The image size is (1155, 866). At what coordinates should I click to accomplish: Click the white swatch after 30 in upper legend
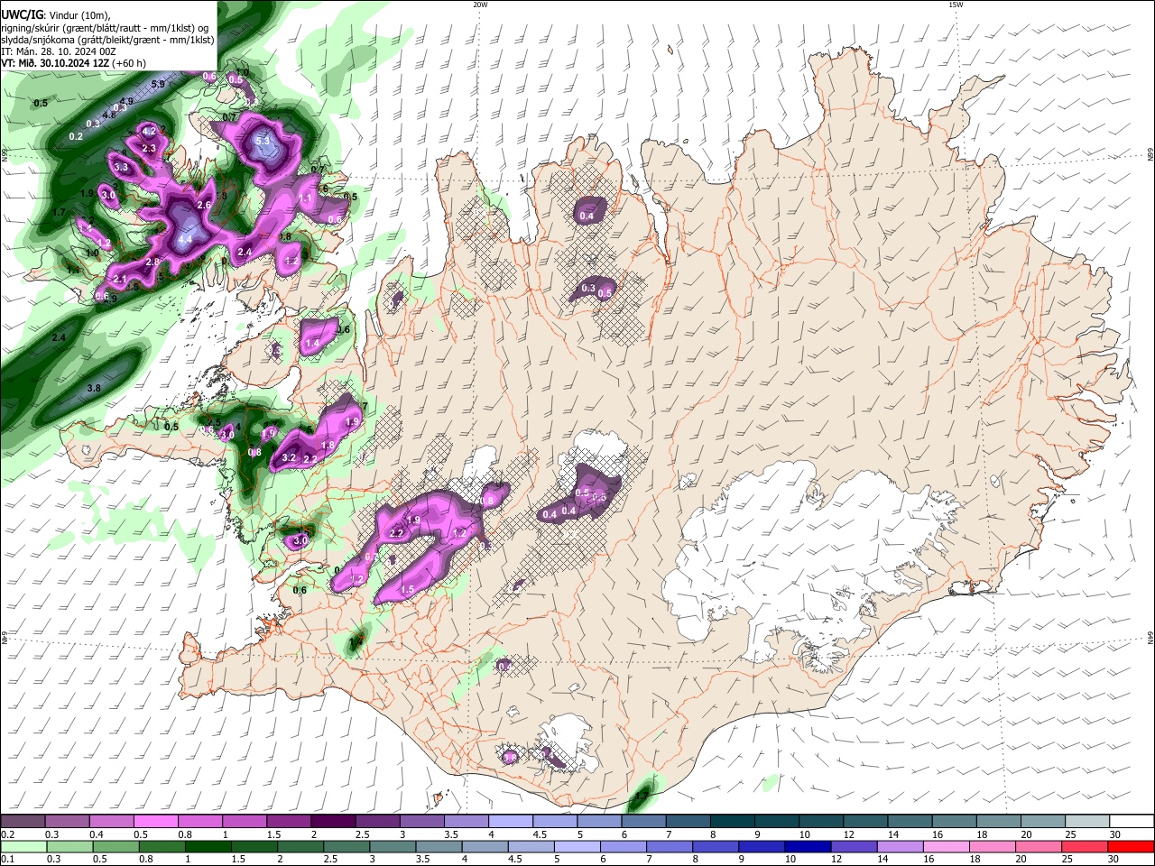[1132, 822]
